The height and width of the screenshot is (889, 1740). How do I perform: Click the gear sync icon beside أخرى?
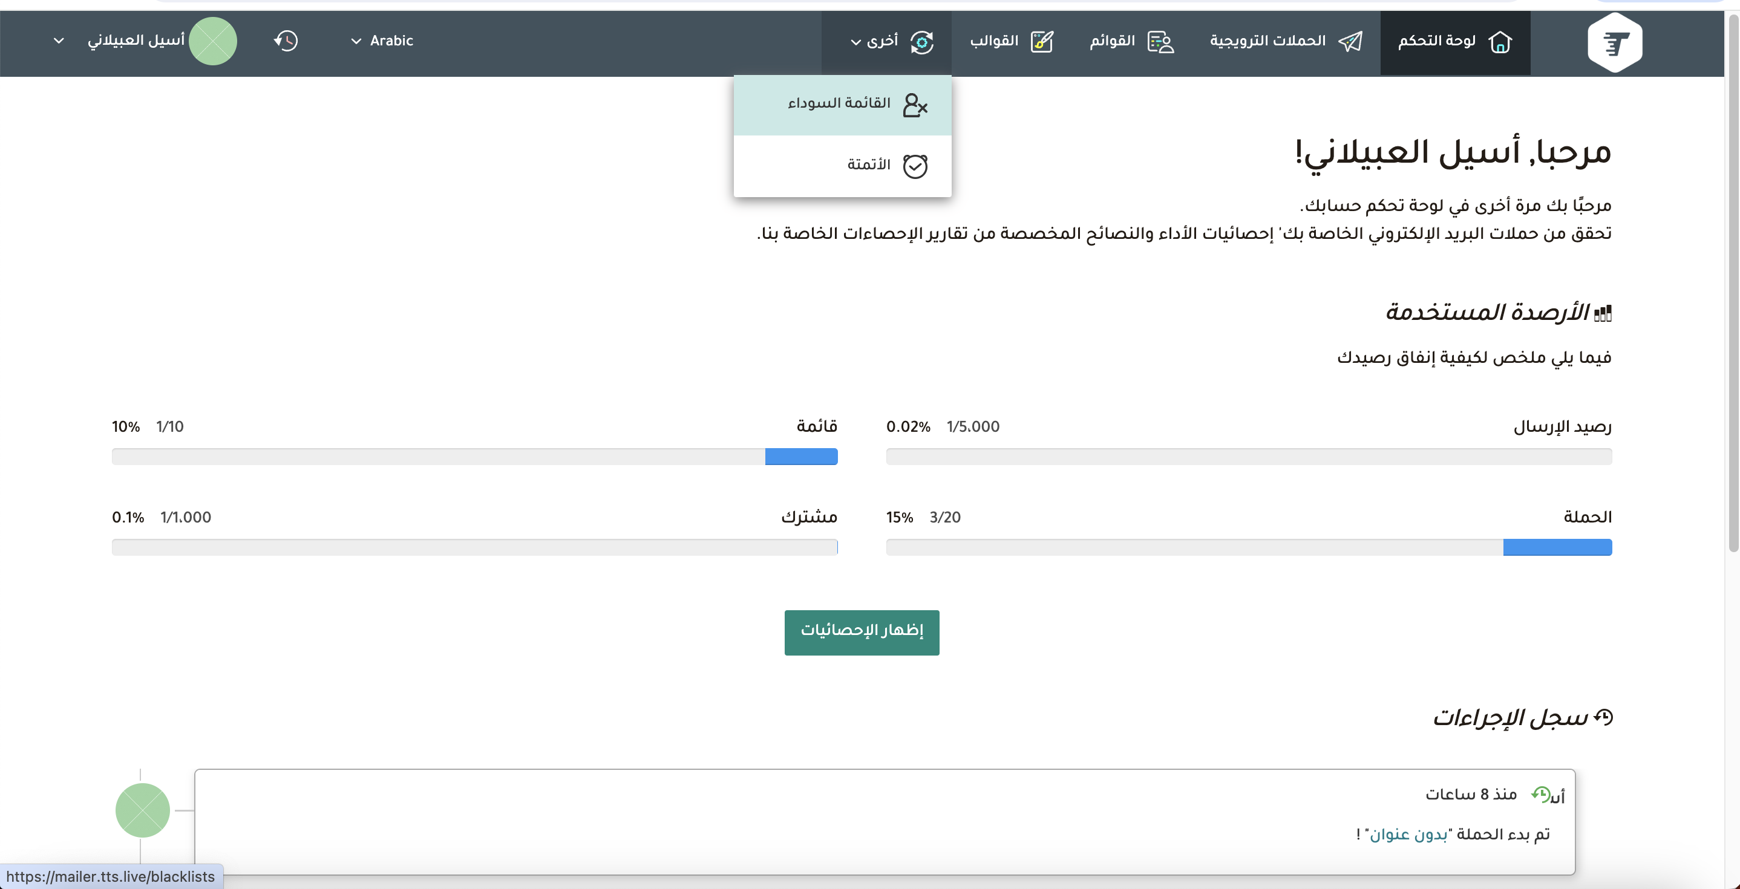921,42
